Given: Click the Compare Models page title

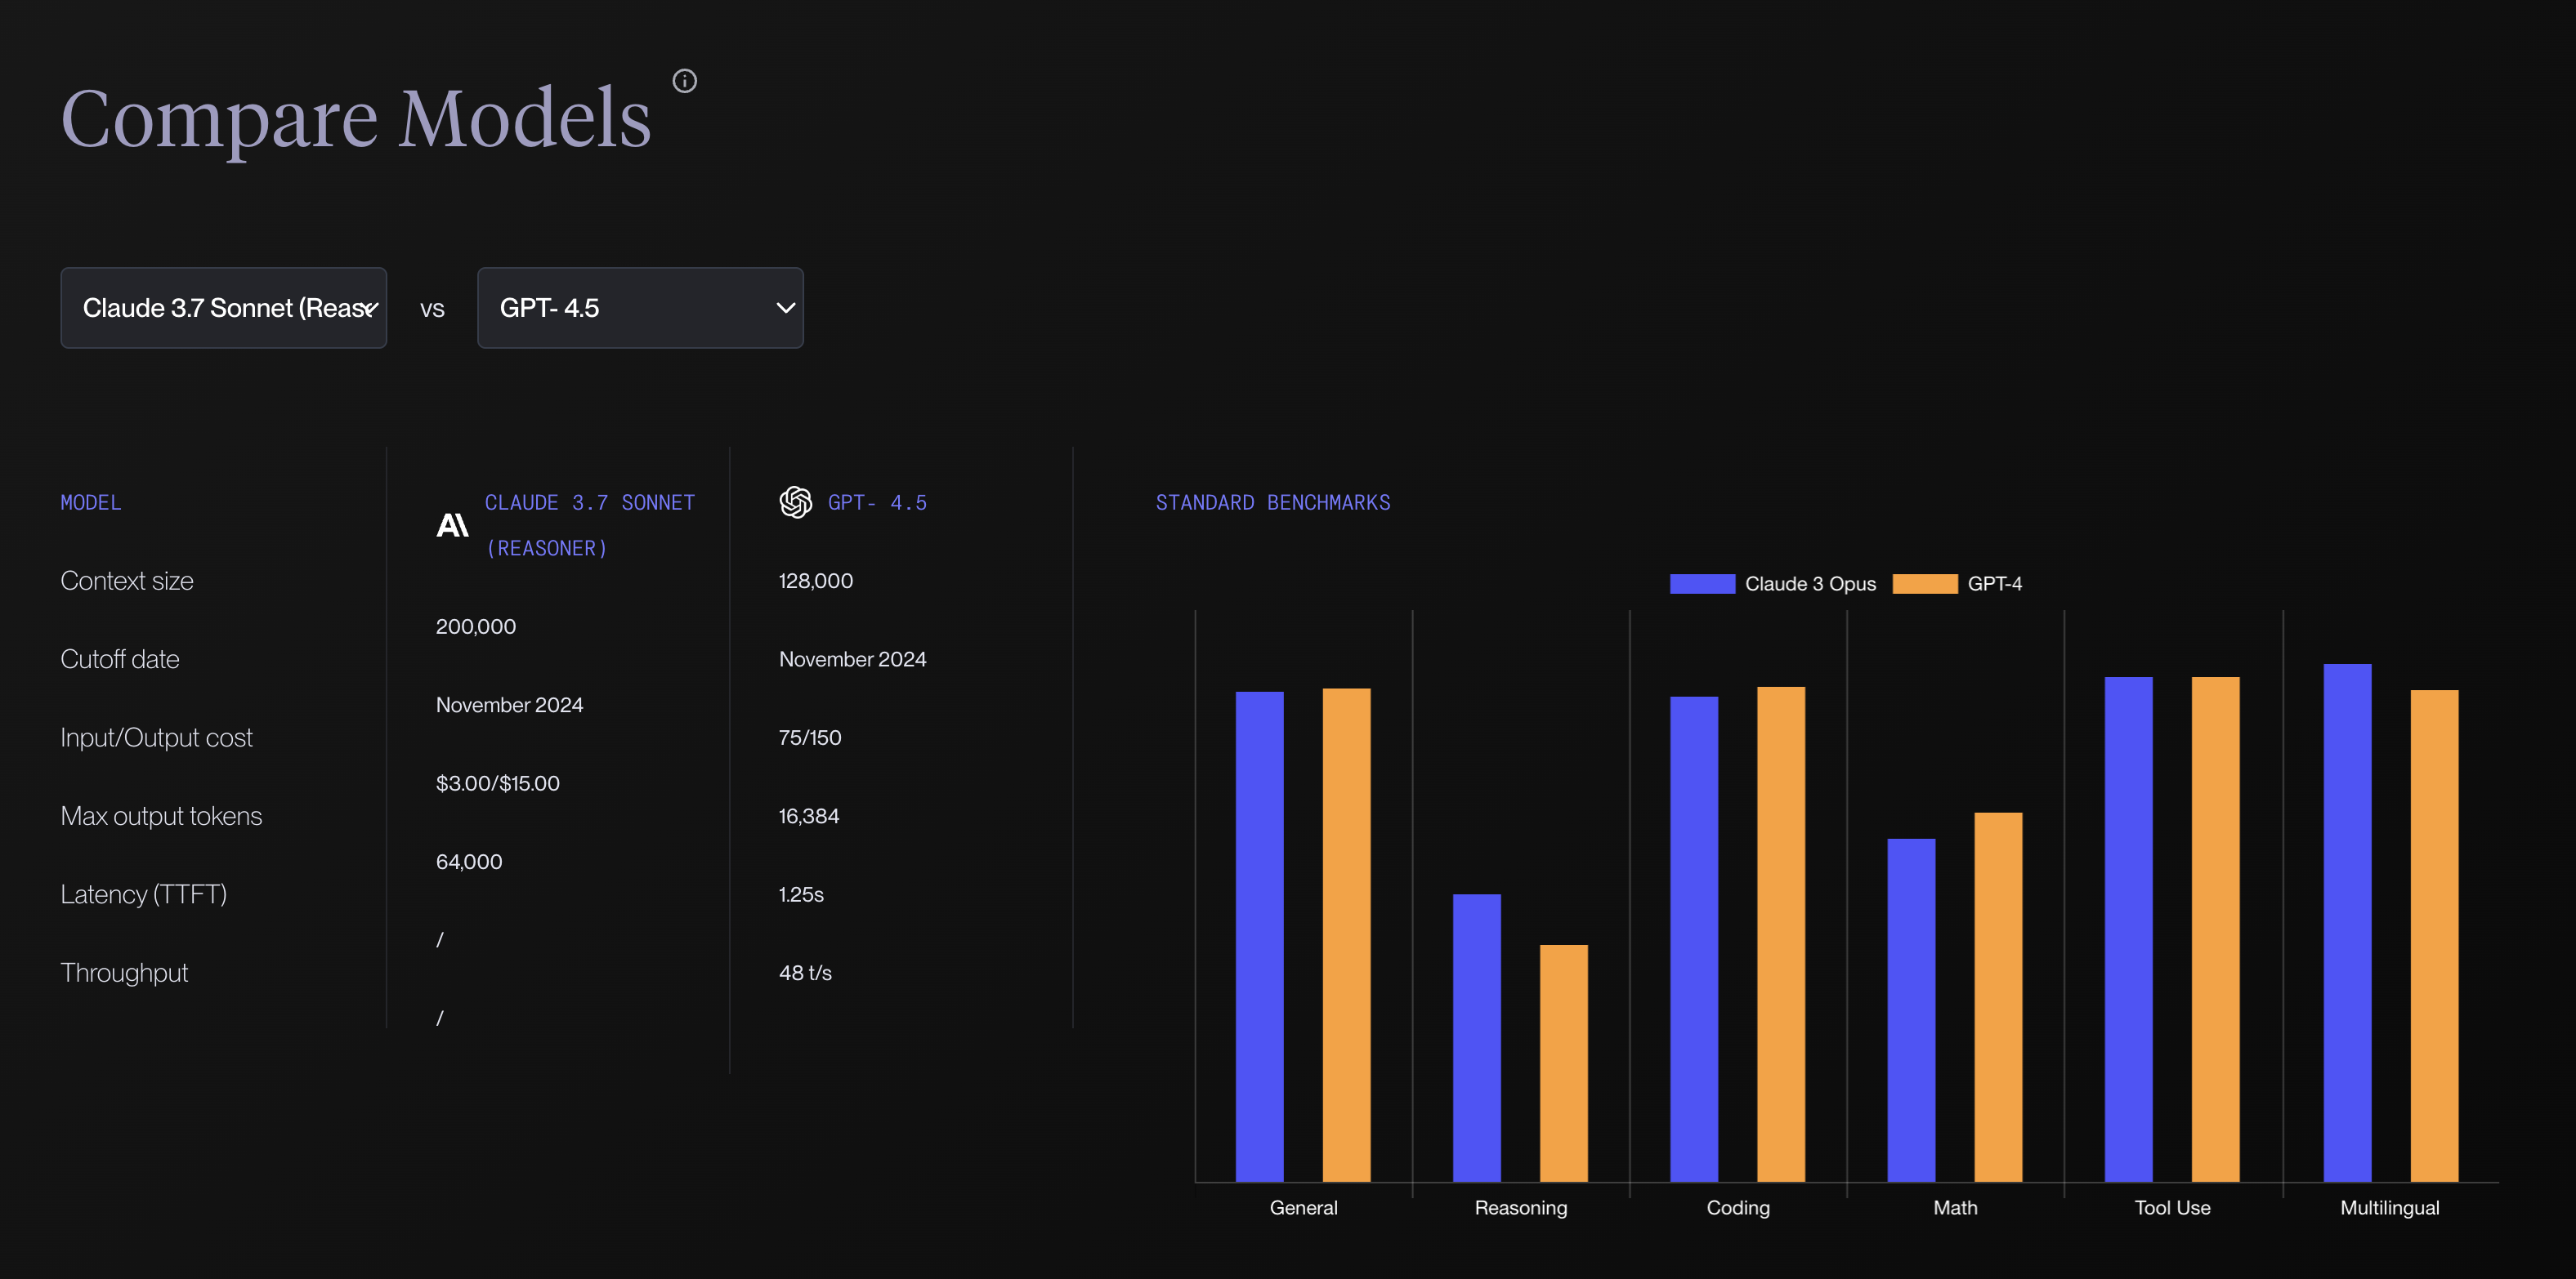Looking at the screenshot, I should [356, 118].
